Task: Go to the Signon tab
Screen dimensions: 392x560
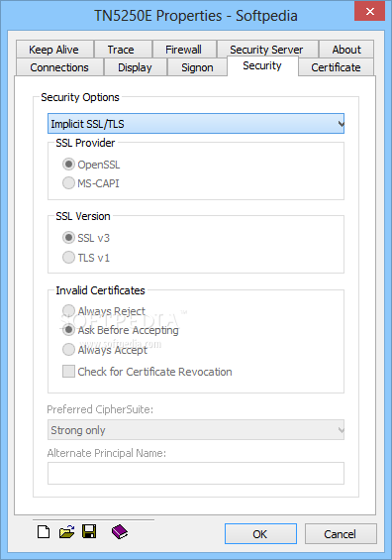Action: click(x=197, y=67)
